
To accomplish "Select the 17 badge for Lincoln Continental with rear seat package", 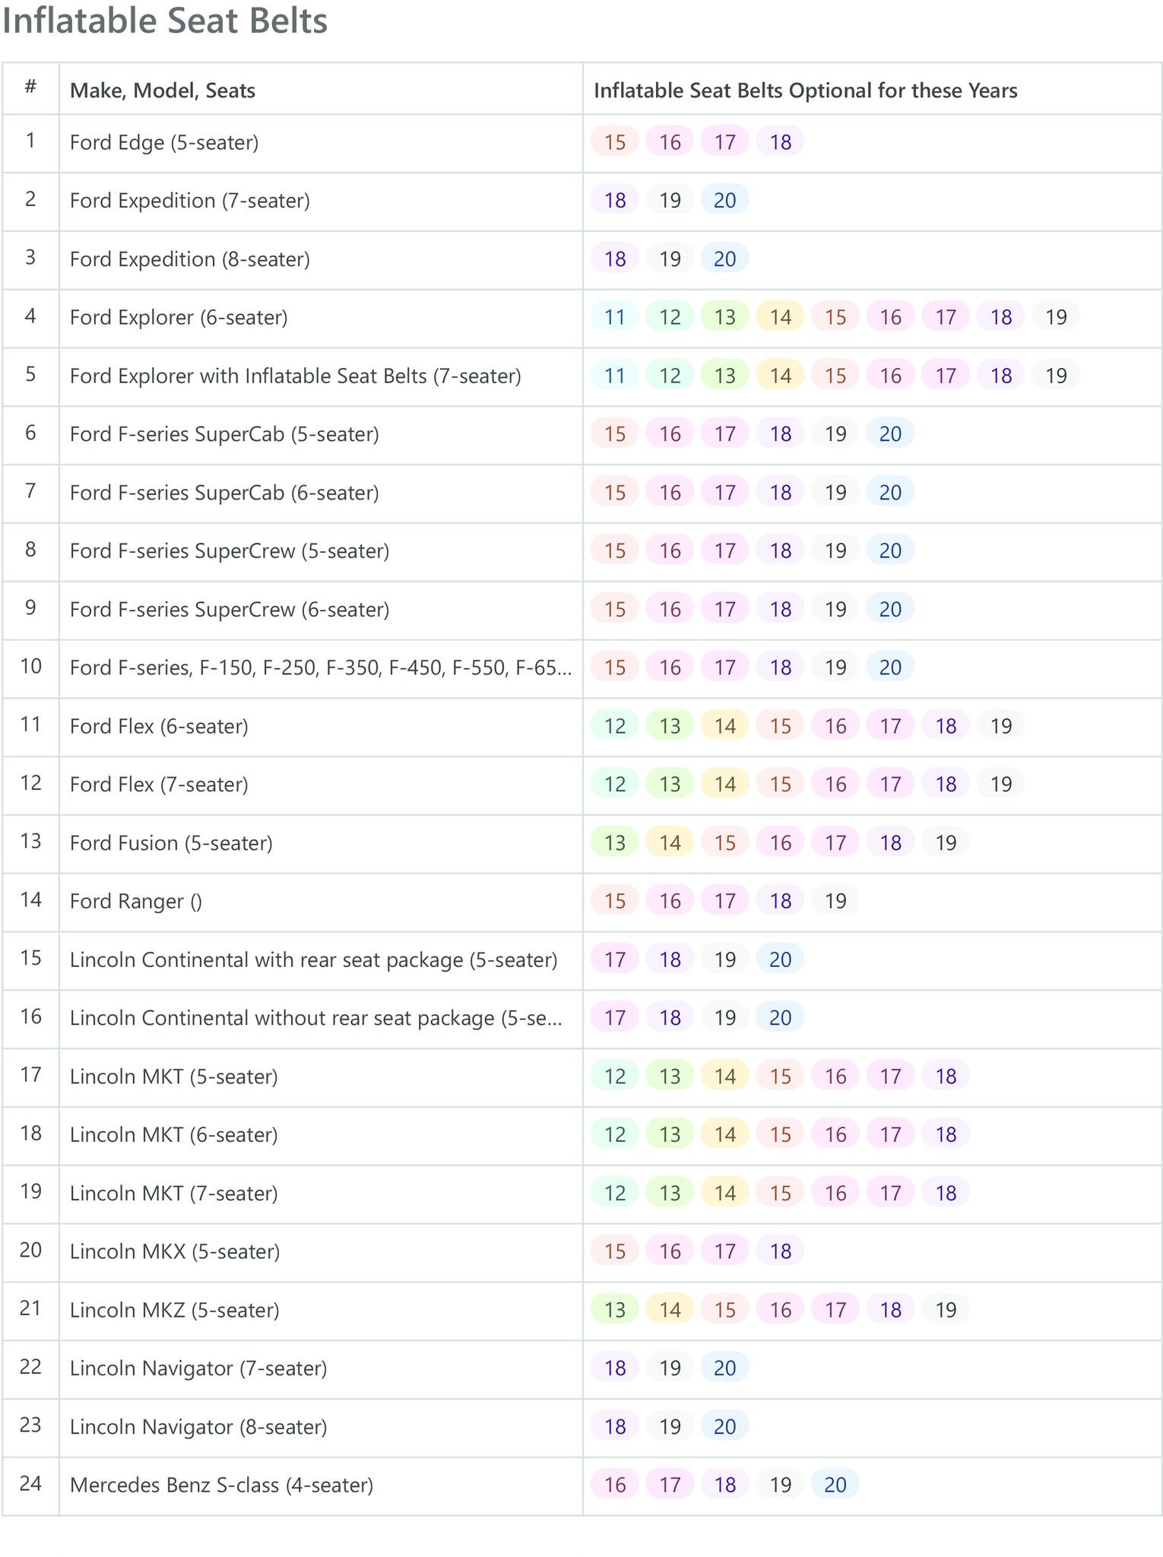I will (615, 959).
